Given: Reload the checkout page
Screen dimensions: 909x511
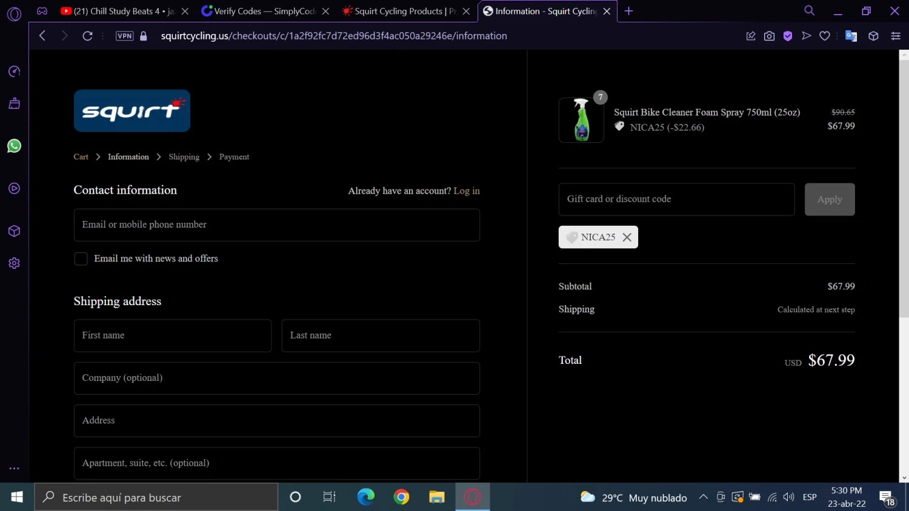Looking at the screenshot, I should pos(87,36).
